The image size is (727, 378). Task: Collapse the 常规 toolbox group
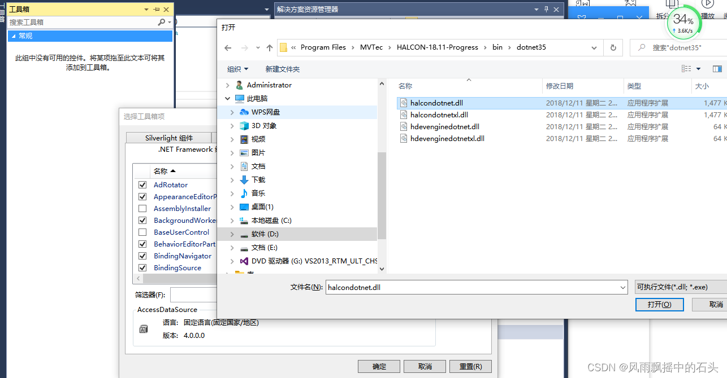point(14,36)
